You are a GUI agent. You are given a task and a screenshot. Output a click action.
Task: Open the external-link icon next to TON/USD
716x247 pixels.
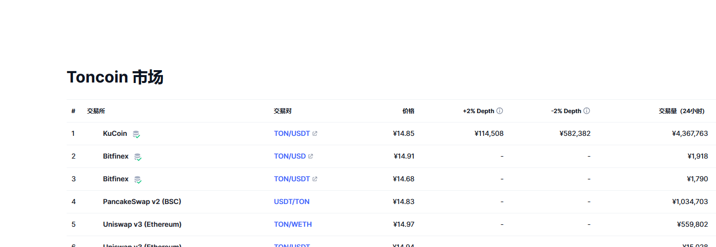pyautogui.click(x=311, y=156)
